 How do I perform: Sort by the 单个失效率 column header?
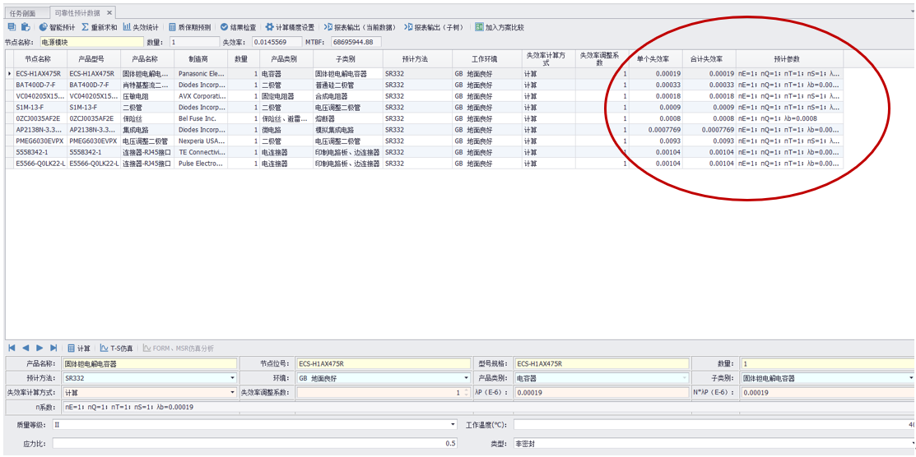(655, 59)
